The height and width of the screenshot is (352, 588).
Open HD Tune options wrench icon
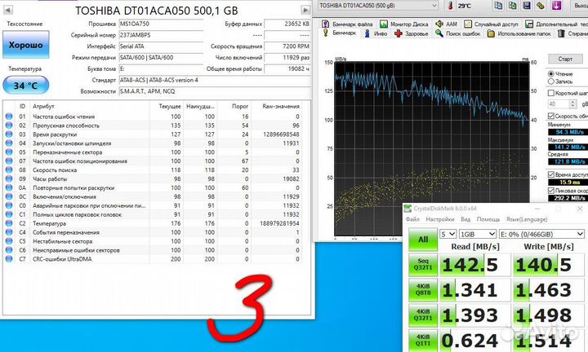(x=540, y=6)
